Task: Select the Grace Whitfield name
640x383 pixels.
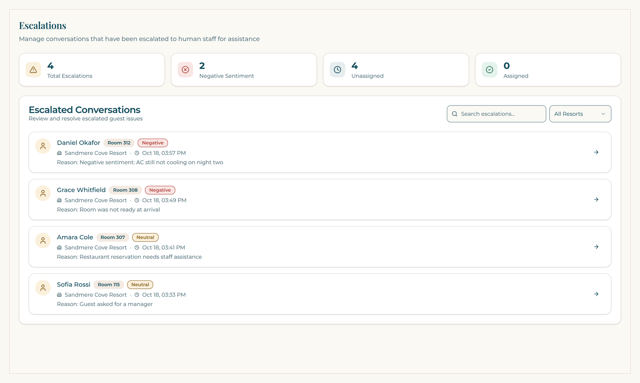Action: tap(81, 190)
